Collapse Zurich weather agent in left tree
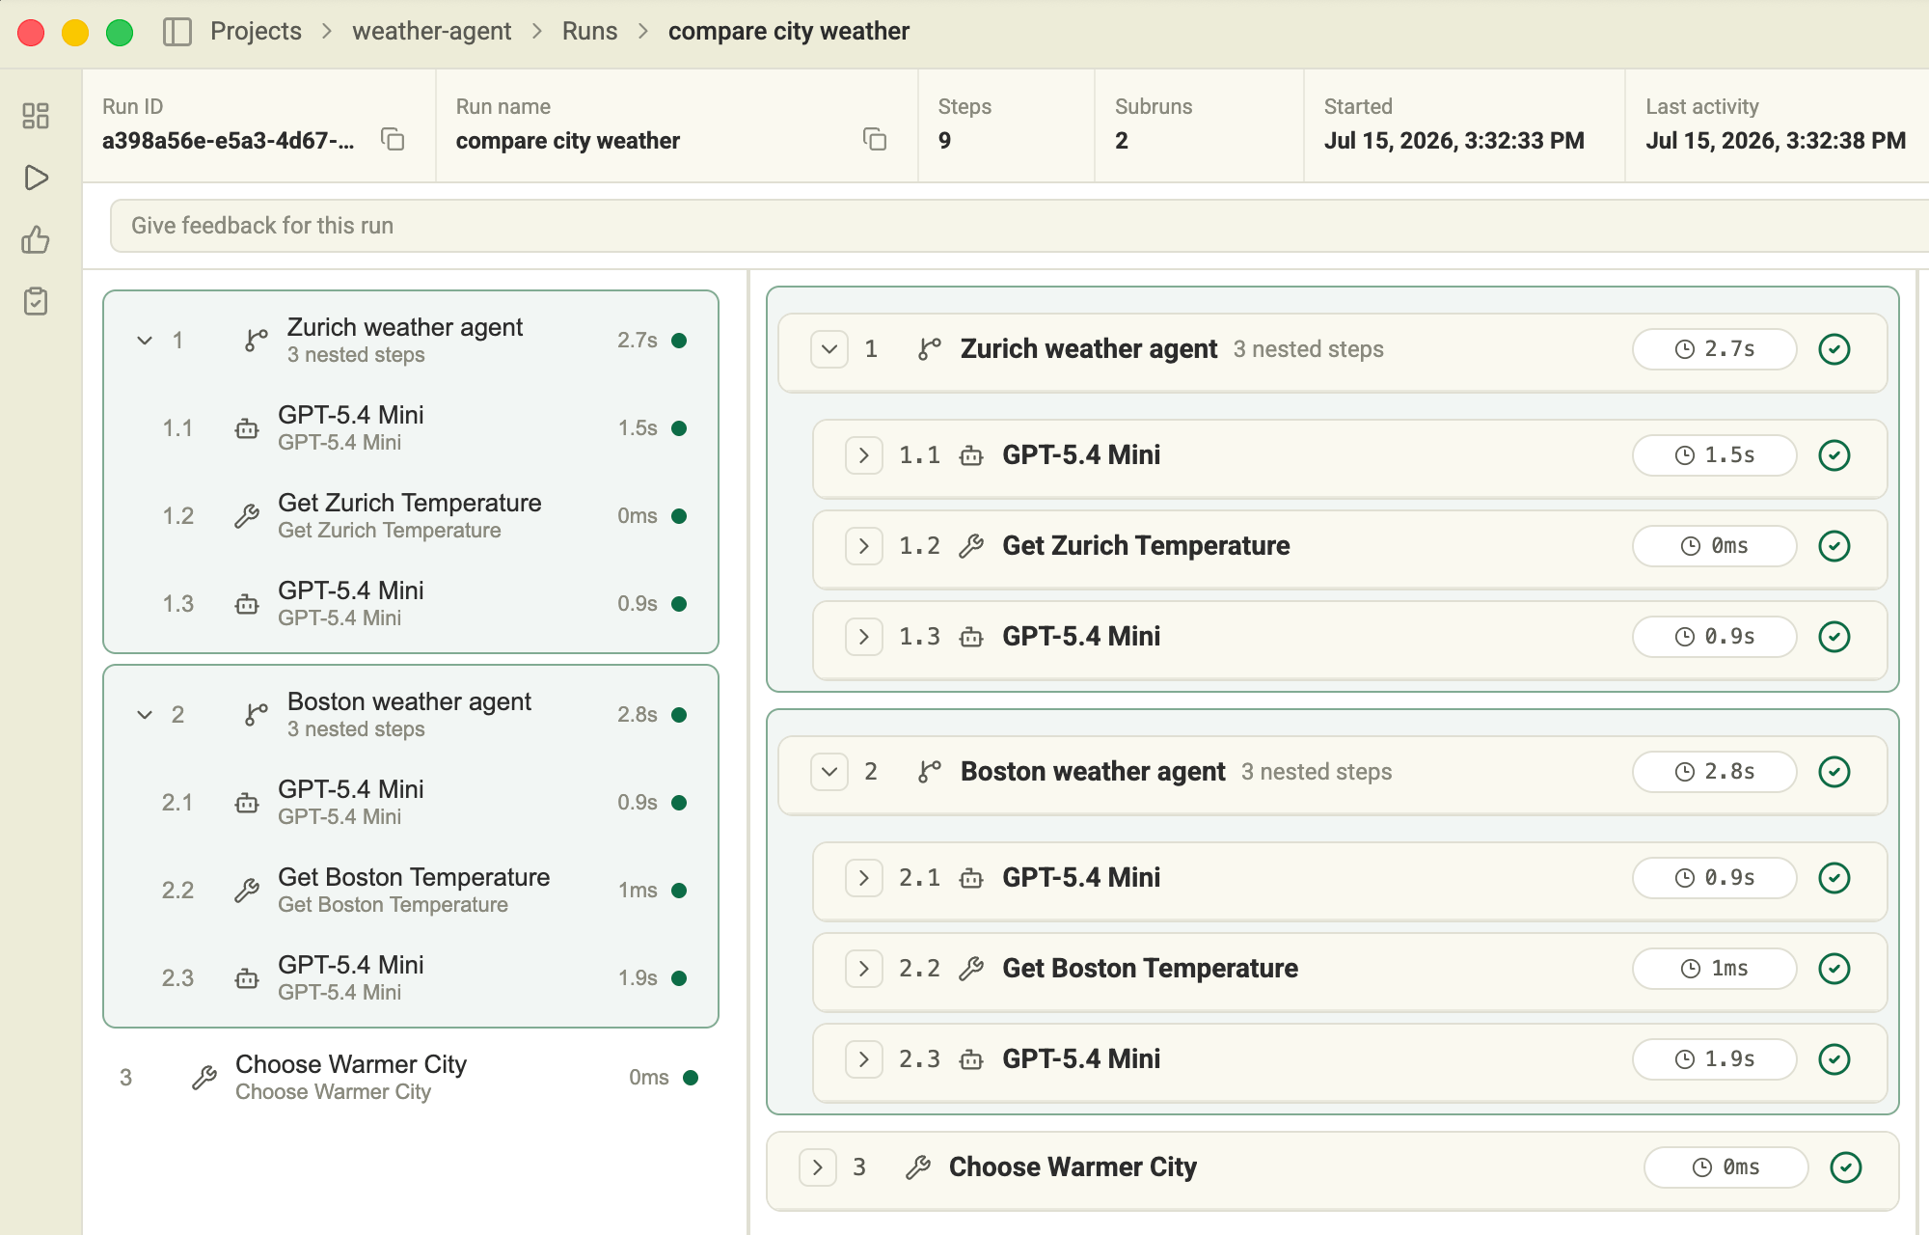Screen dimensions: 1929x1235 (145, 341)
